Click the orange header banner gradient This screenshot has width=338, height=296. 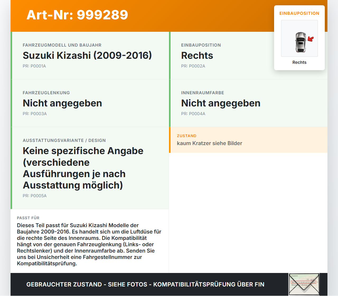(169, 15)
